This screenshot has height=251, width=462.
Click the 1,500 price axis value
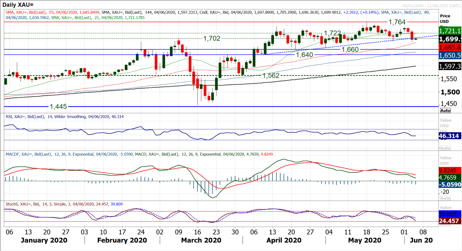coord(450,92)
